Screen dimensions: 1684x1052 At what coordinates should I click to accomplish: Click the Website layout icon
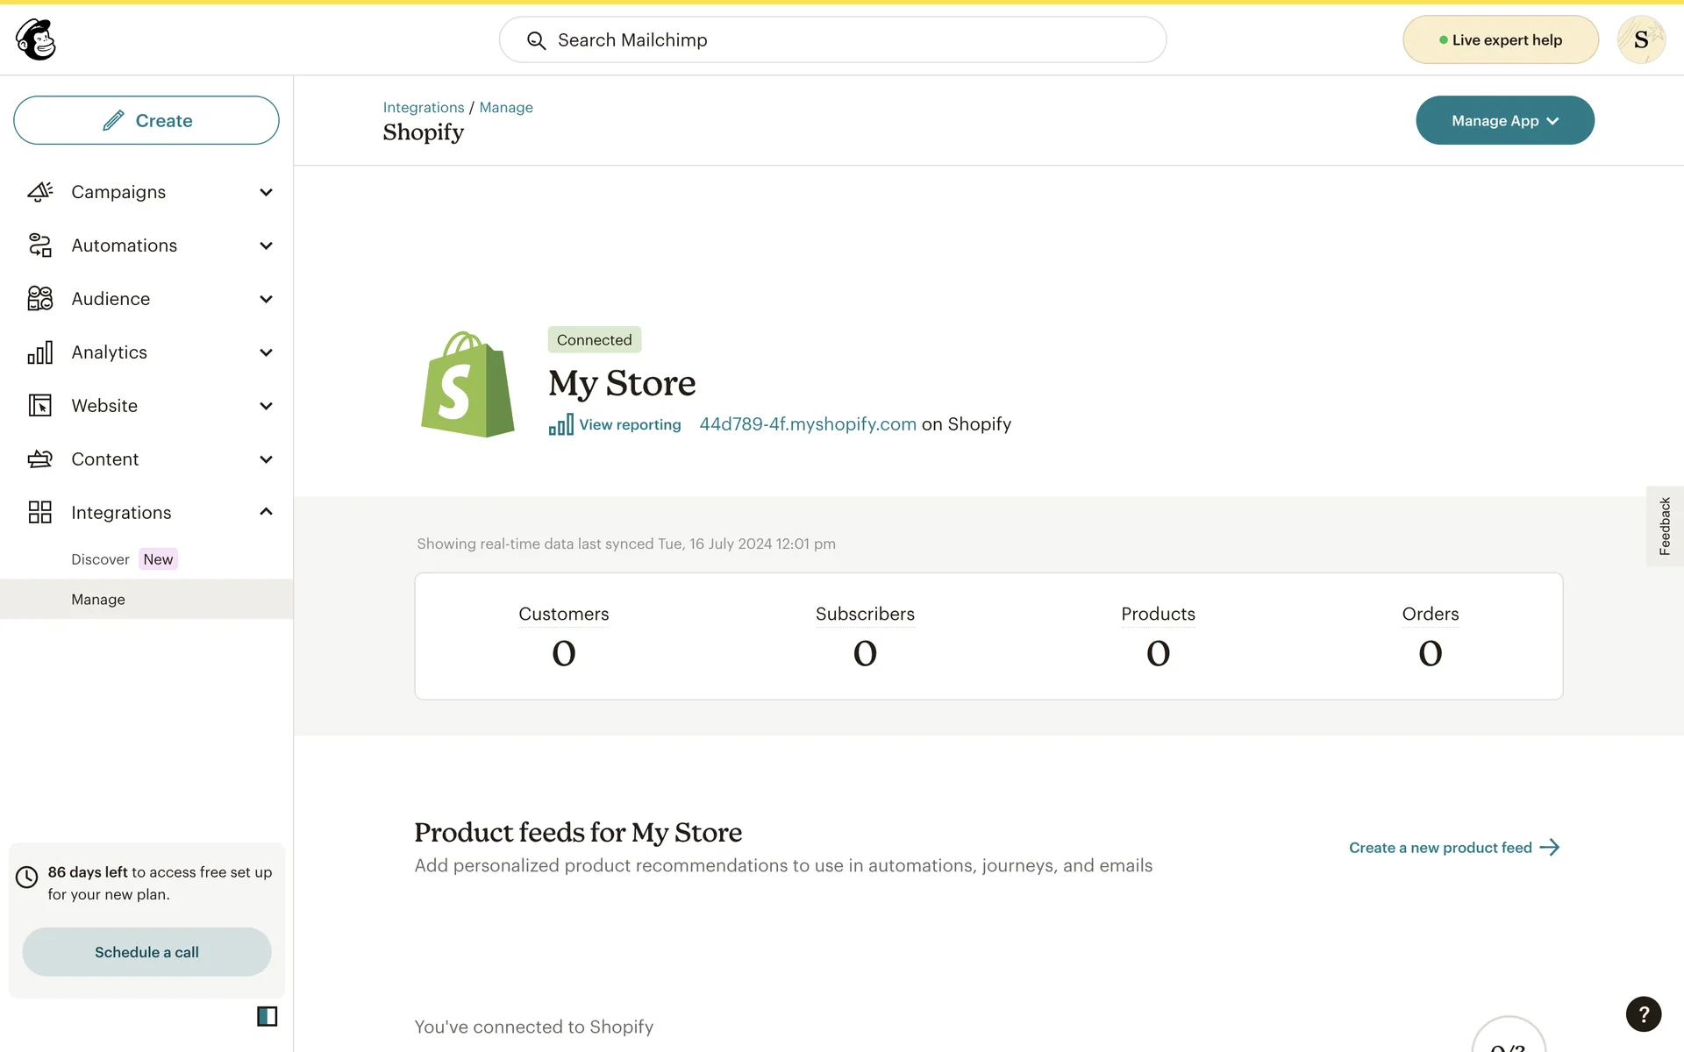click(40, 406)
